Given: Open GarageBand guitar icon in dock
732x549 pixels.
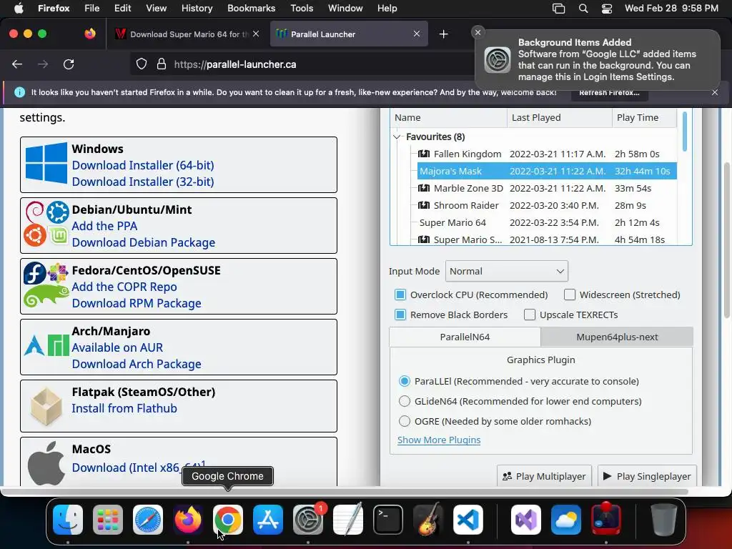Looking at the screenshot, I should click(428, 519).
